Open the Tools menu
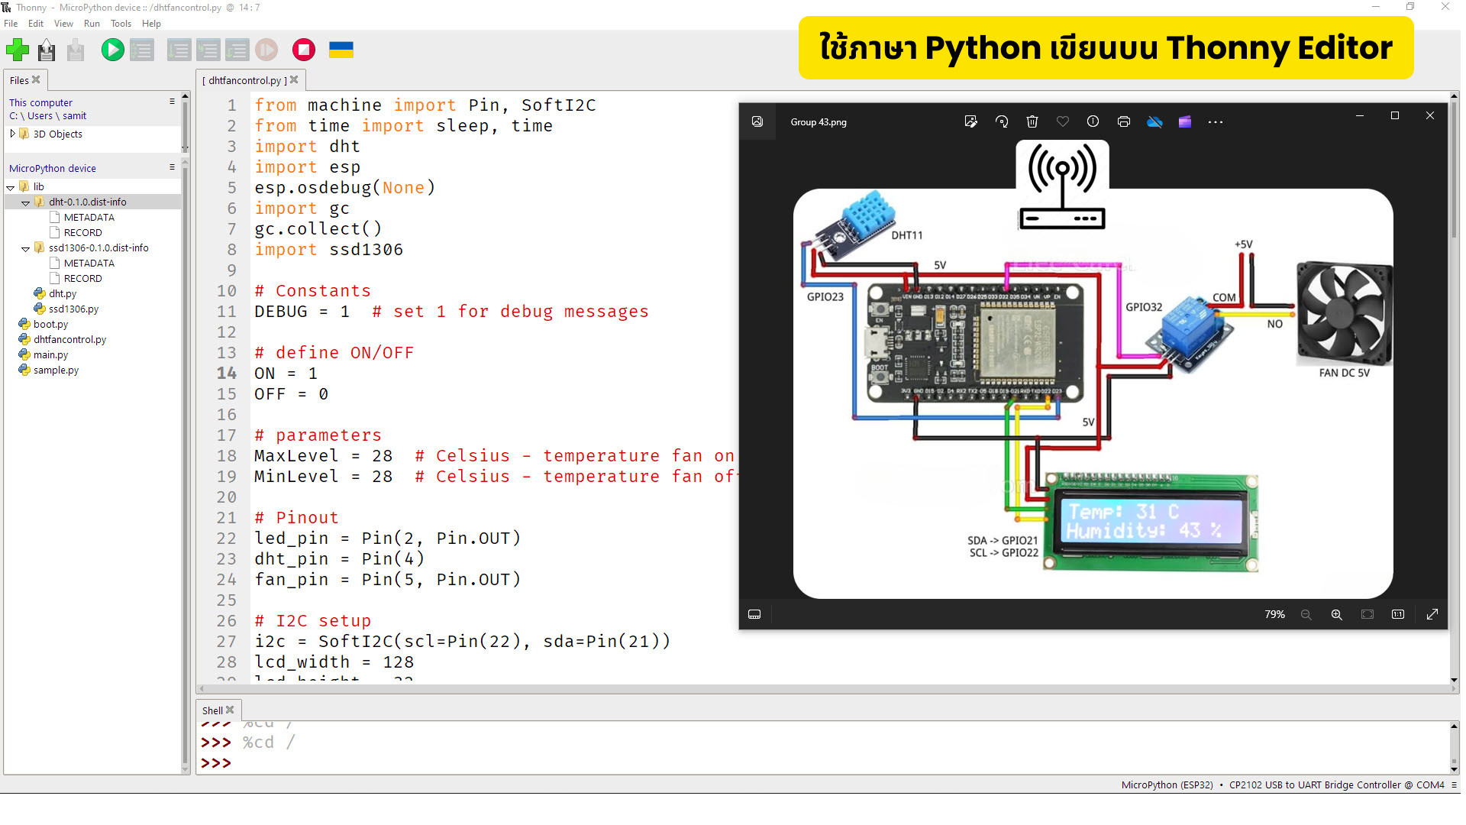 tap(121, 24)
